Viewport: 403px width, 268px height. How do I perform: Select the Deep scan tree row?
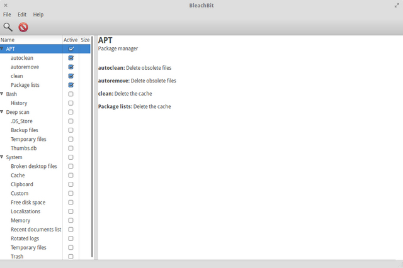click(x=45, y=112)
